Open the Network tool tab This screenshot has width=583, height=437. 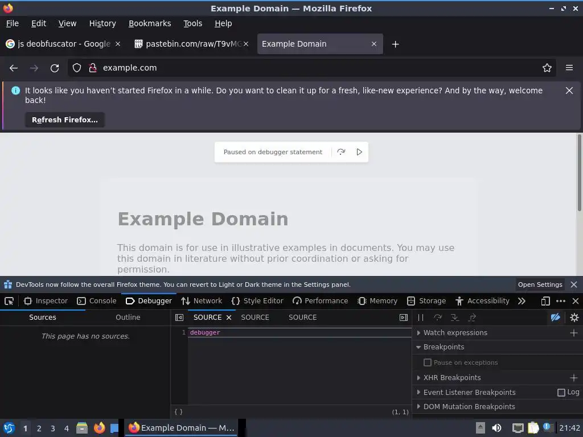202,301
